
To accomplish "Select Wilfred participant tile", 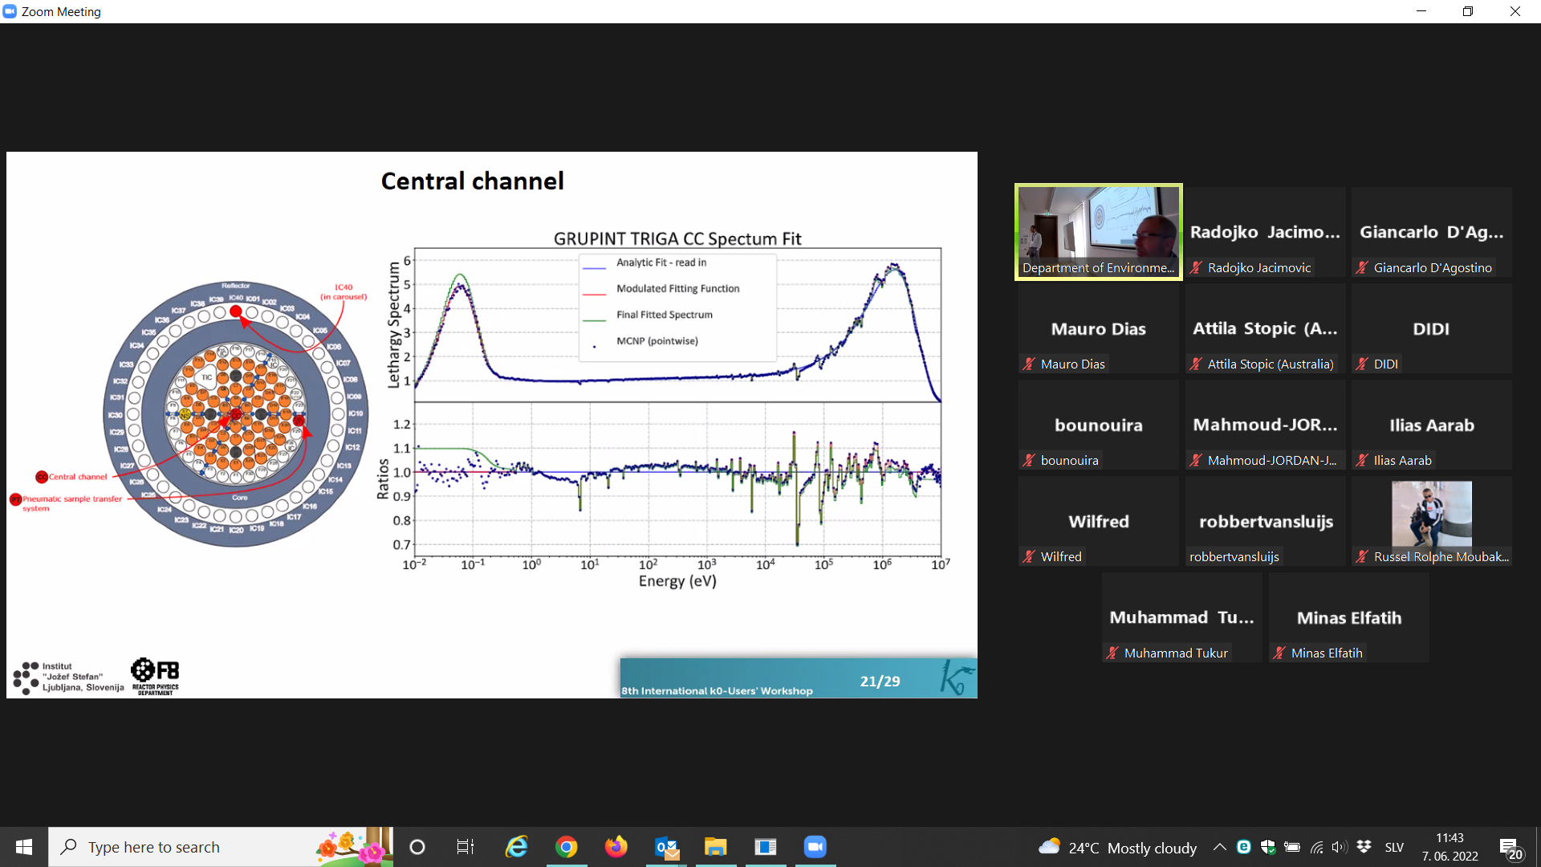I will point(1098,521).
